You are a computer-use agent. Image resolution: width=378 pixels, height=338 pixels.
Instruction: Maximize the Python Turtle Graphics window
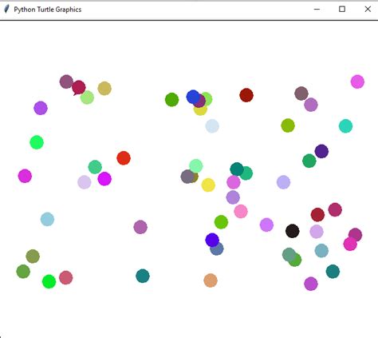(x=342, y=10)
